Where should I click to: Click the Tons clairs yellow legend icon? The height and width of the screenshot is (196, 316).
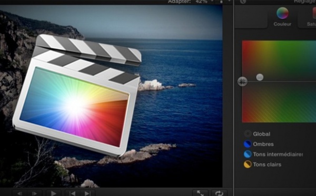tap(248, 164)
